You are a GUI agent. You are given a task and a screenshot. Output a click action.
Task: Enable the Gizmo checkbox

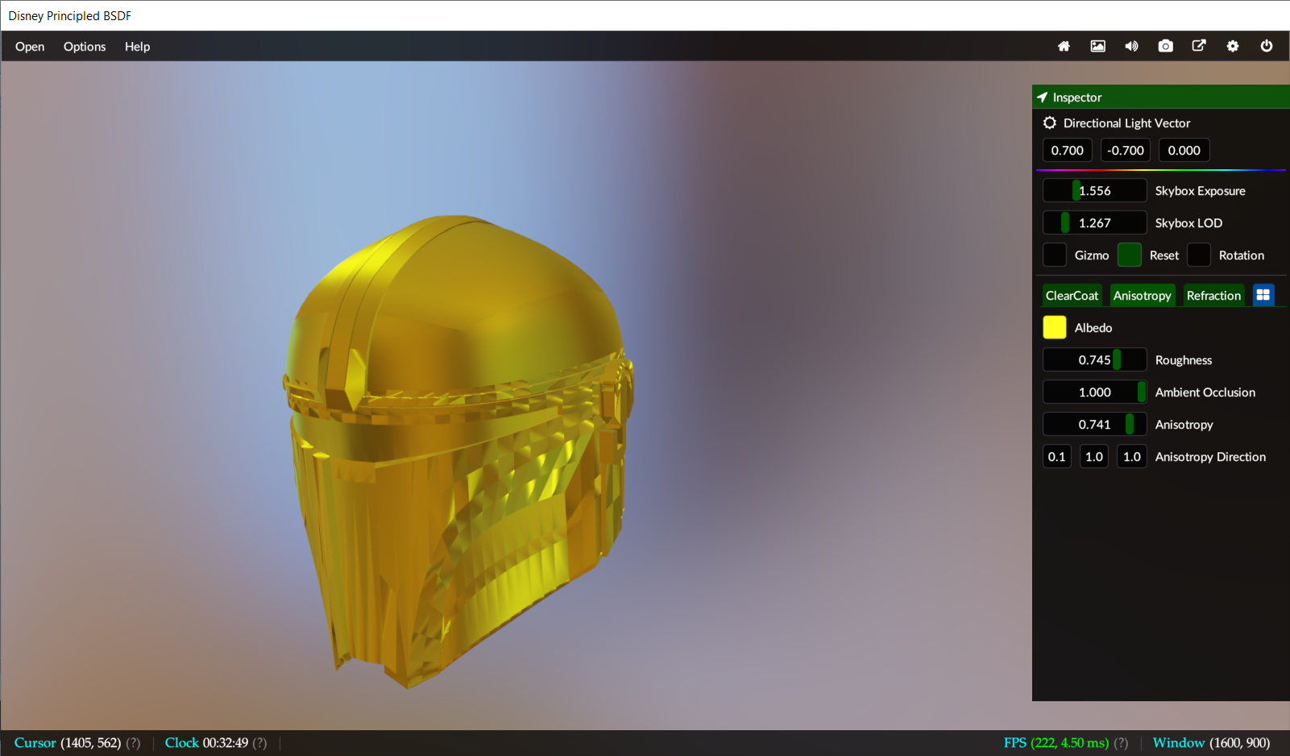point(1055,255)
